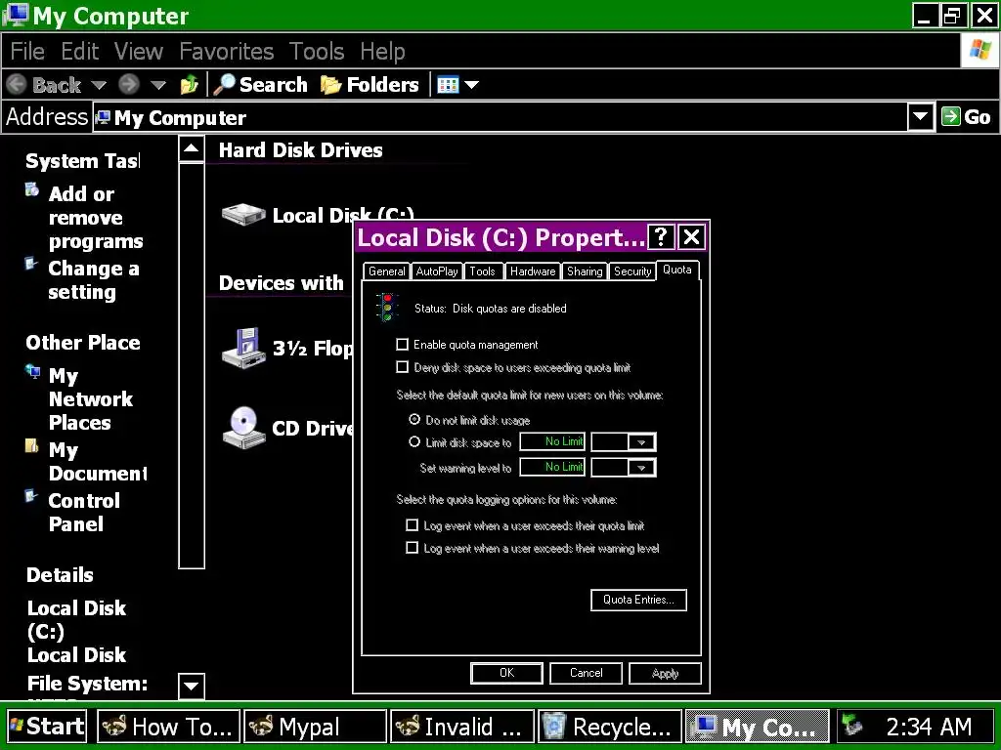Select Limit disk space to radio

(414, 442)
